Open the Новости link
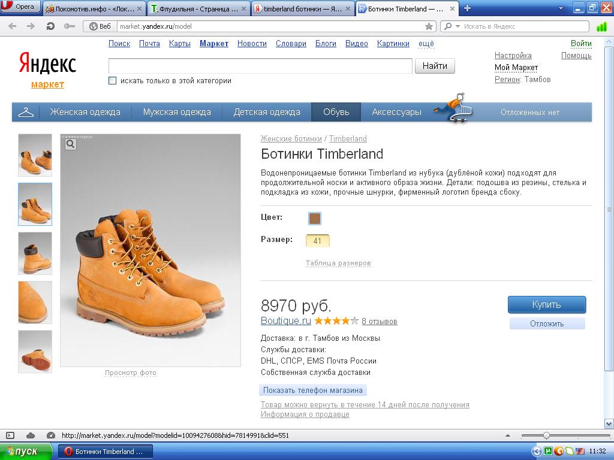Viewport: 614px width, 460px height. (252, 43)
